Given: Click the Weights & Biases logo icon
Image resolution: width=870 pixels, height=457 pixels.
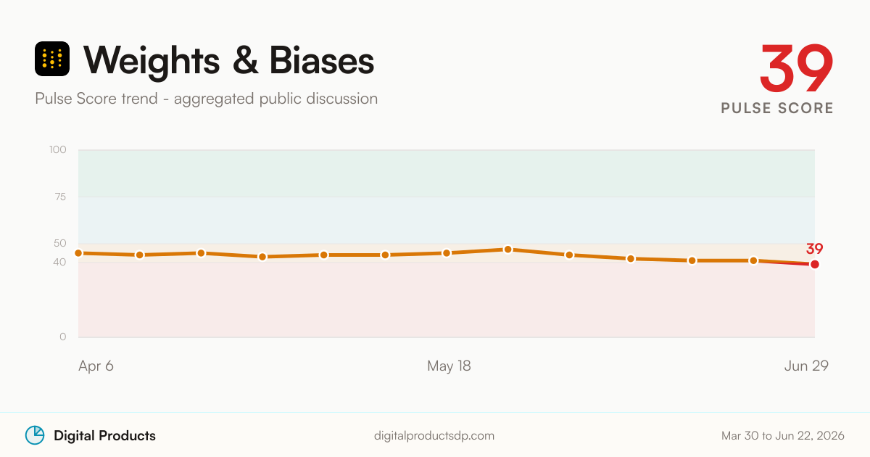Looking at the screenshot, I should 52,59.
